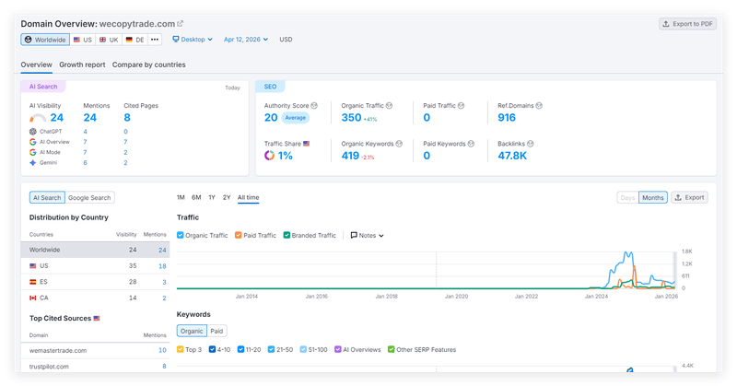Click info icon beside Organic Traffic
This screenshot has width=737, height=386.
tap(389, 106)
